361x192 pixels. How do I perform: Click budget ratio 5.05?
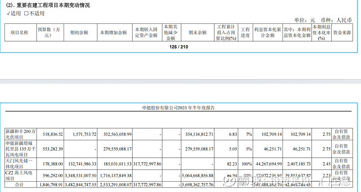(x=233, y=149)
